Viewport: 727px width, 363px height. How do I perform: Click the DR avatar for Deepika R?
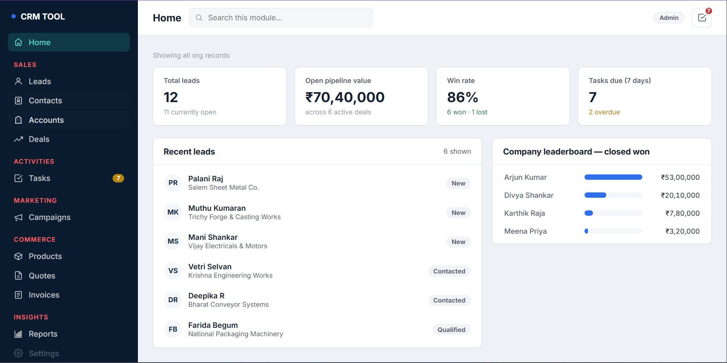point(173,300)
